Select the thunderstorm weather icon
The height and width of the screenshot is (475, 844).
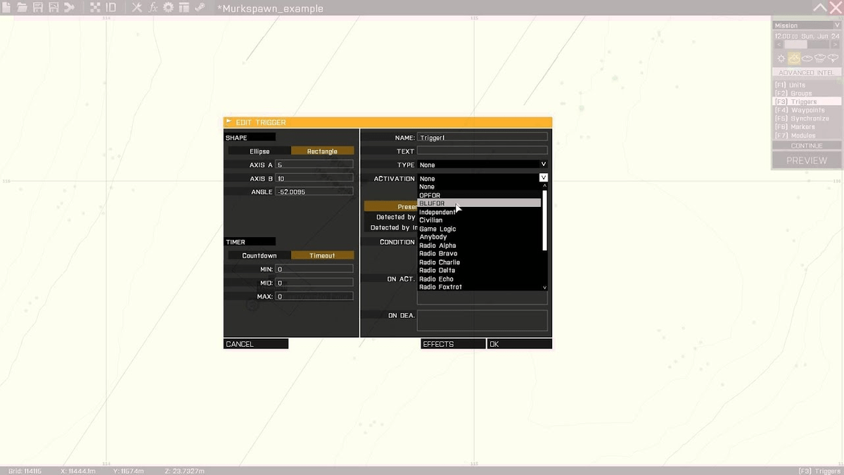click(833, 58)
